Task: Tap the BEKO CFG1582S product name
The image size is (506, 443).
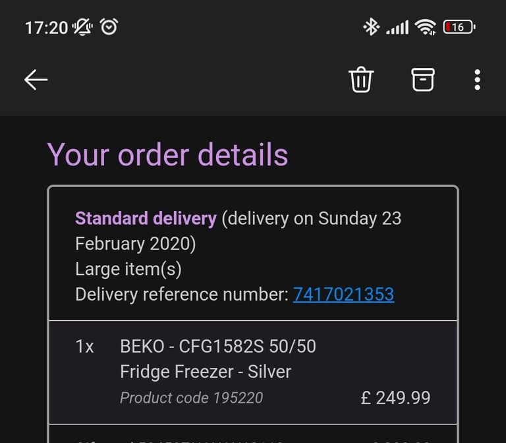Action: (x=218, y=346)
